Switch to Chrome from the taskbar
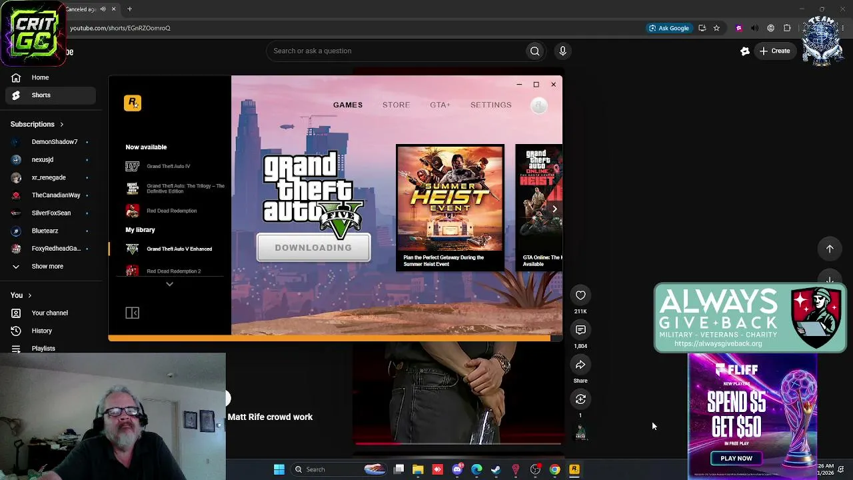 pos(554,469)
